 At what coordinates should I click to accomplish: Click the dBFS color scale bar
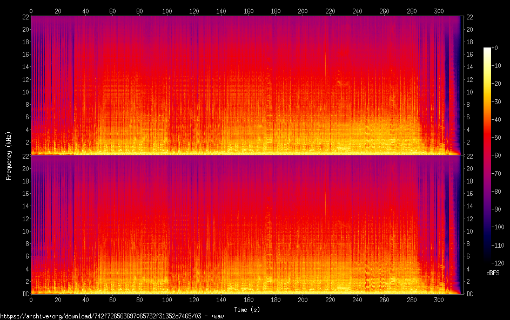(x=487, y=155)
